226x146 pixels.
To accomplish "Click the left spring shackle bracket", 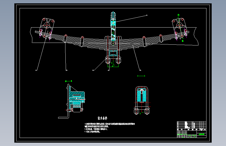I will pos(47,28).
